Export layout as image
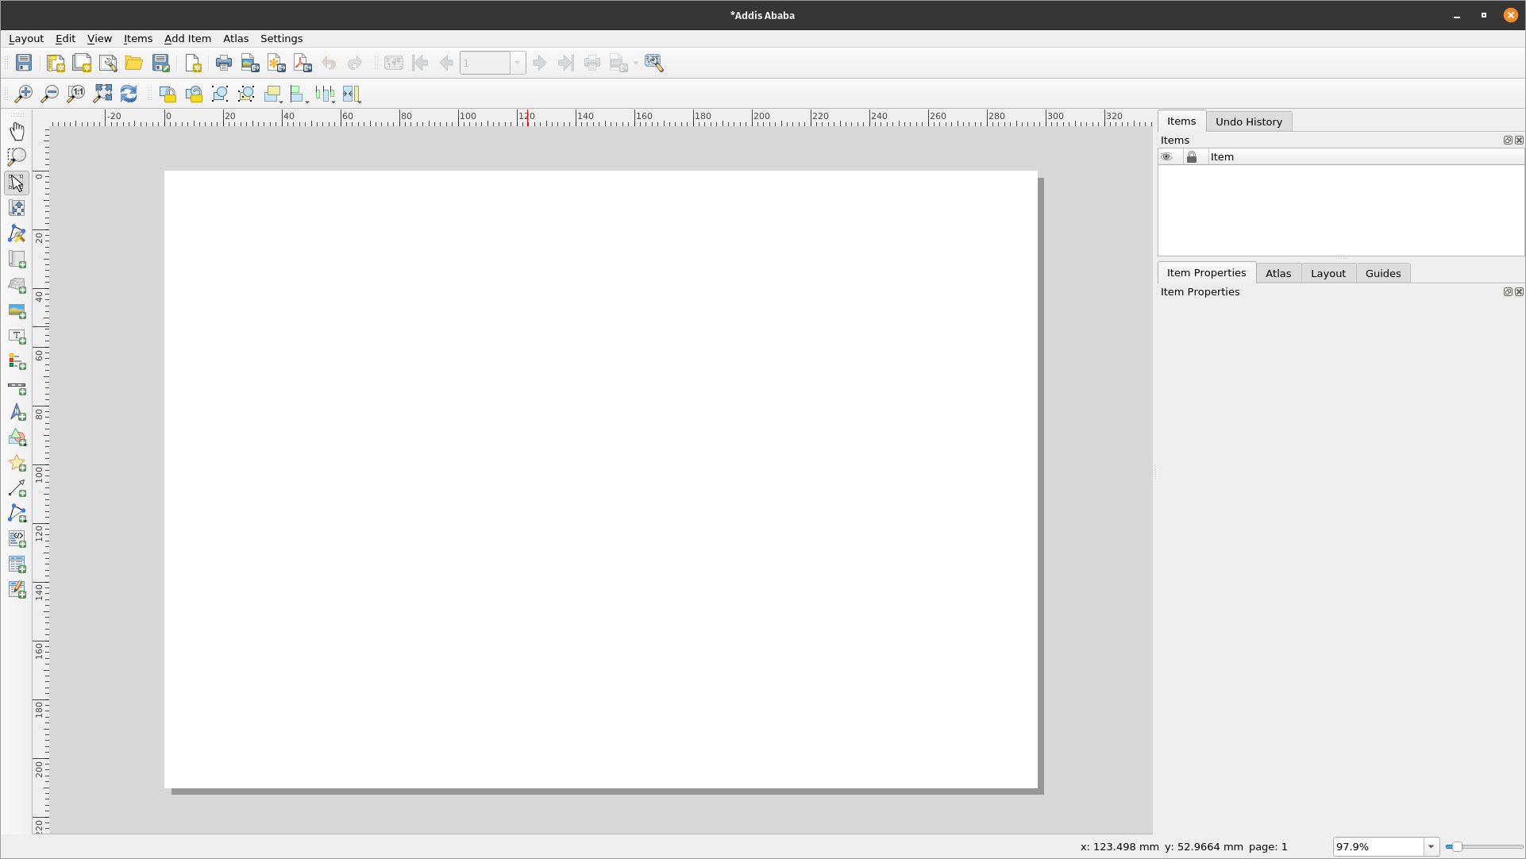 (250, 63)
